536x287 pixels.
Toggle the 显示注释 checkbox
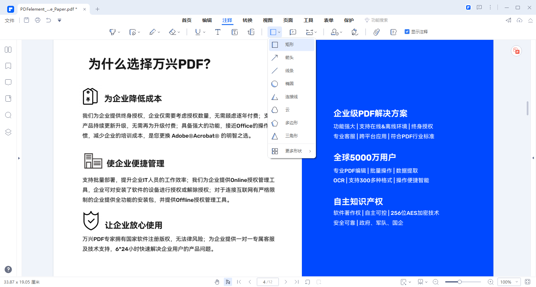coord(407,31)
